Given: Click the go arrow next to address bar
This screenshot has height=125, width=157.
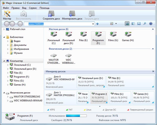Looking at the screenshot, I should tap(97, 24).
